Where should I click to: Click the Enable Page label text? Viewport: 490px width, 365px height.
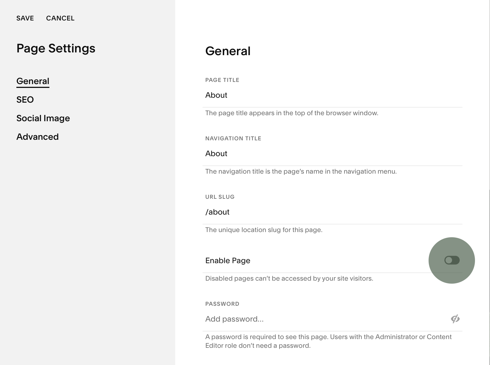228,260
